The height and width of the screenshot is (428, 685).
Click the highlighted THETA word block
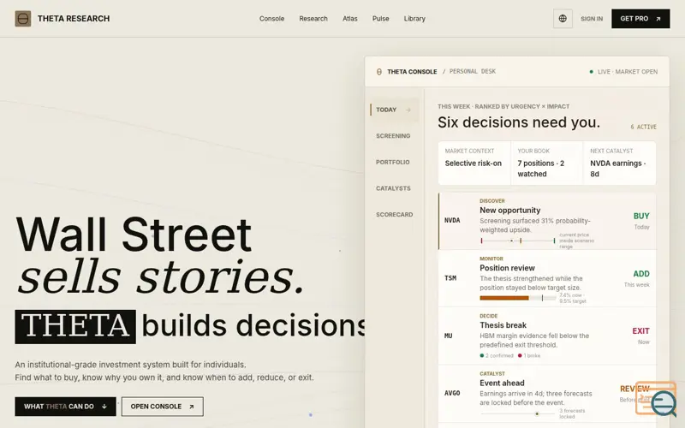point(75,327)
